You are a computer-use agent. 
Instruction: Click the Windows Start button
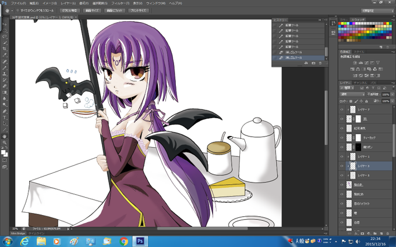[x=7, y=241]
